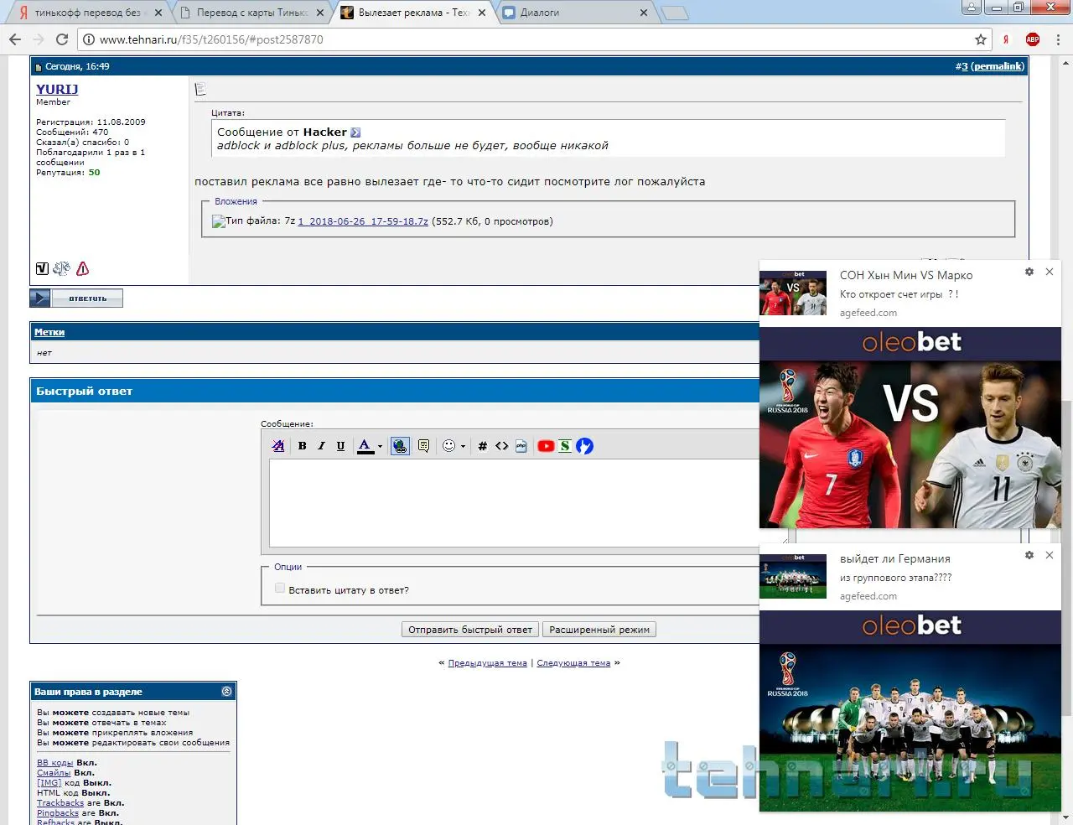Click the Wrap HTML tags angle-brackets icon
This screenshot has height=825, width=1073.
point(501,446)
